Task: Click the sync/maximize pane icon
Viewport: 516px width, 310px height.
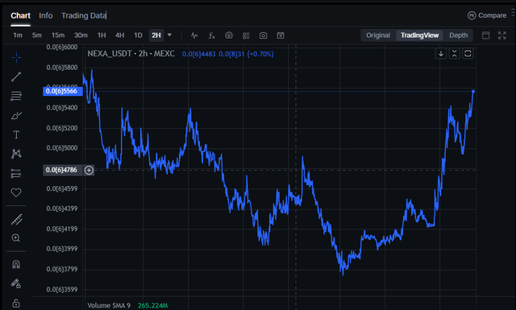Action: (468, 54)
